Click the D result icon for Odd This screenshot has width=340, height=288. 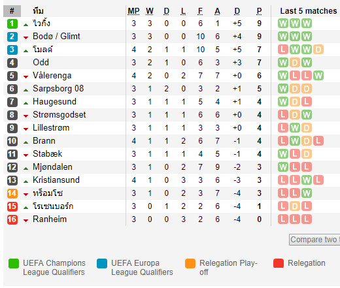295,63
